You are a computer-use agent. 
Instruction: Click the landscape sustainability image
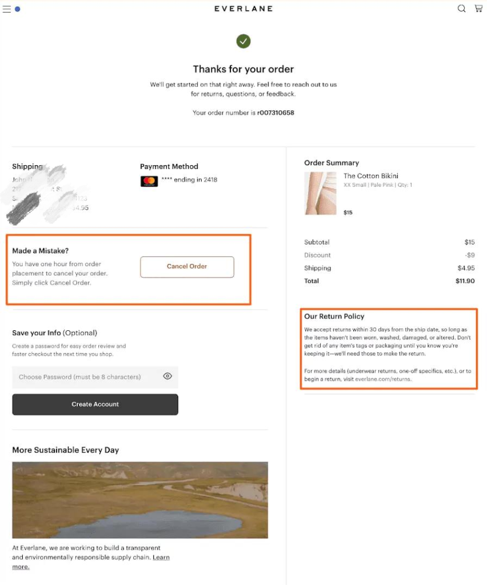(140, 500)
